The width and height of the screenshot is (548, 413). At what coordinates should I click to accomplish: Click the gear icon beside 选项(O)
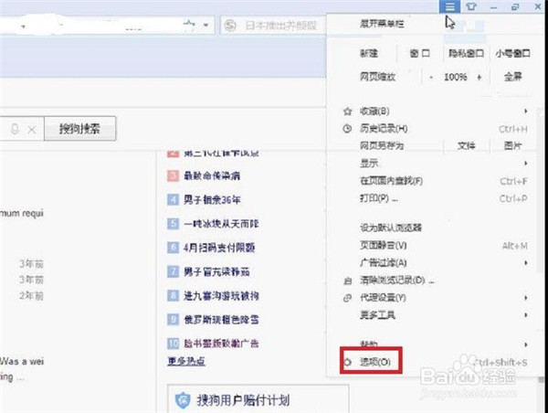tap(347, 362)
